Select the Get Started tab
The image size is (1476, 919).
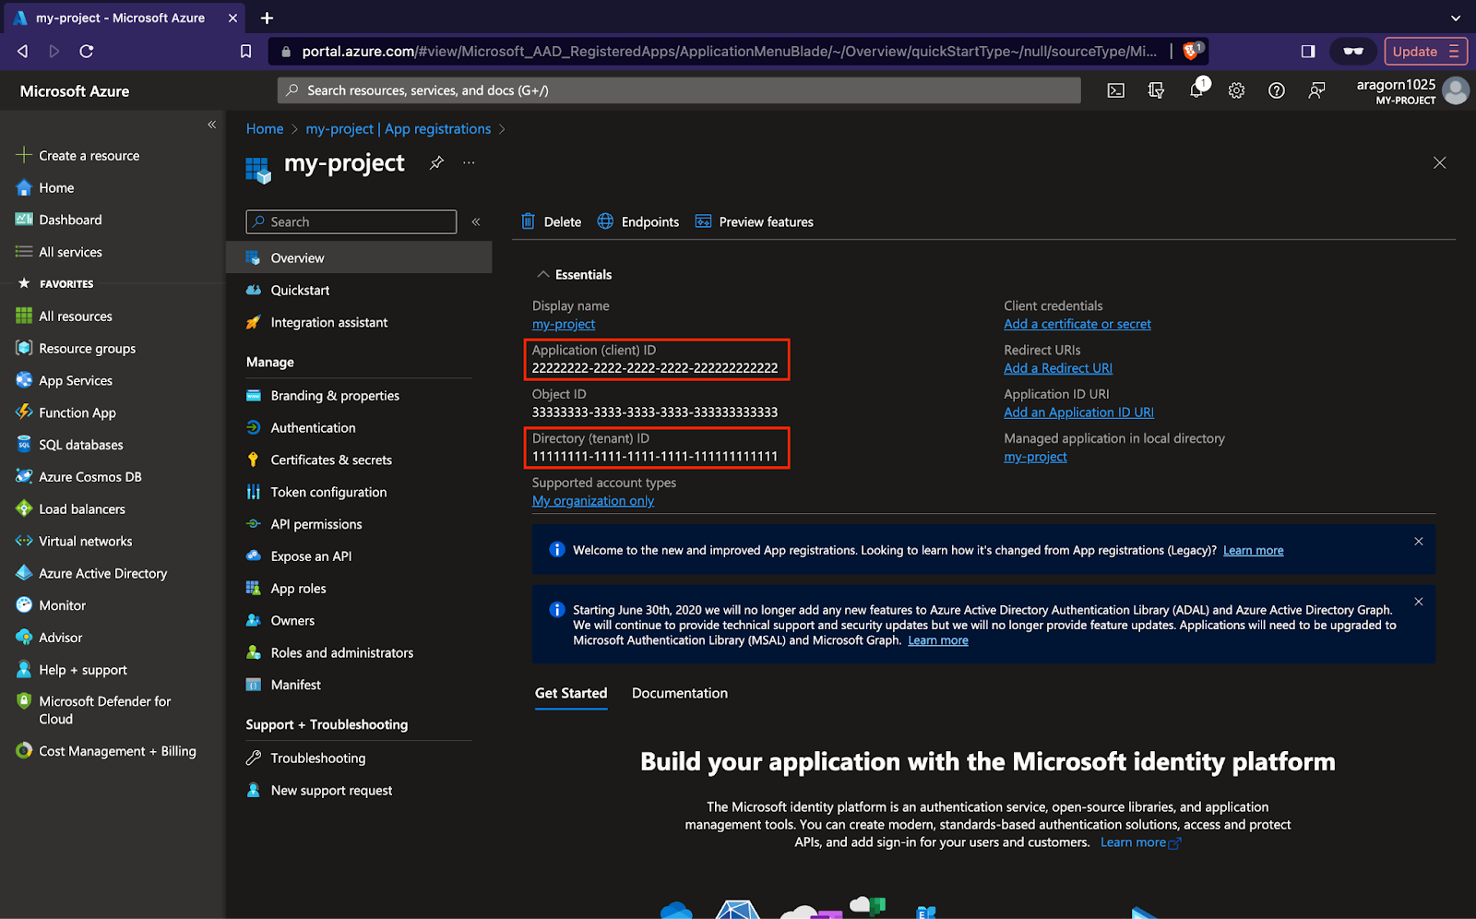[x=571, y=693]
